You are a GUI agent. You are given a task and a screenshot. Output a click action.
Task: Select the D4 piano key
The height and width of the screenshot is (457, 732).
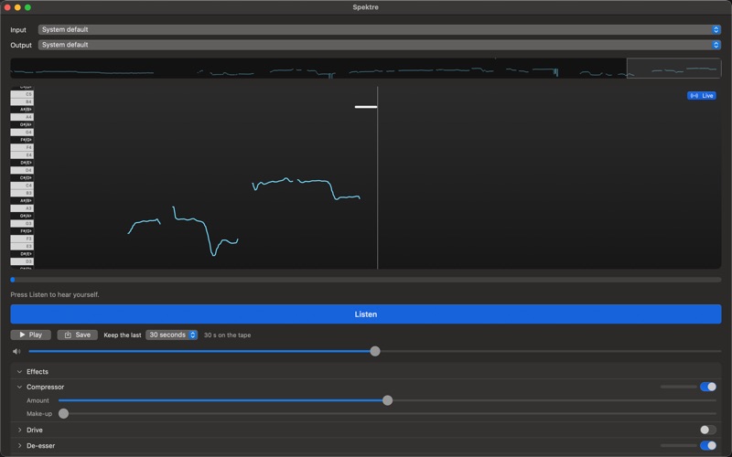pos(22,170)
